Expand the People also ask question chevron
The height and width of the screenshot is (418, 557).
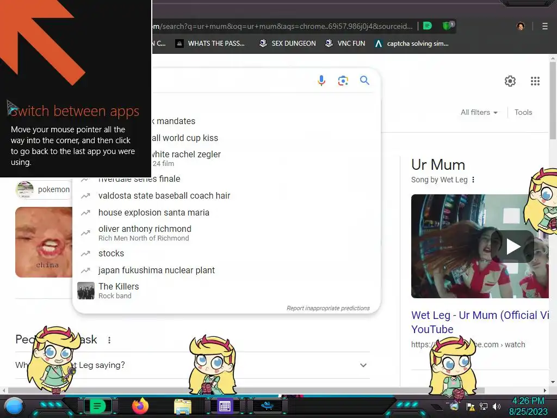point(363,365)
